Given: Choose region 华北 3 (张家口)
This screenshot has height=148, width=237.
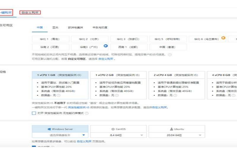Looking at the screenshot, I should [x=129, y=39].
